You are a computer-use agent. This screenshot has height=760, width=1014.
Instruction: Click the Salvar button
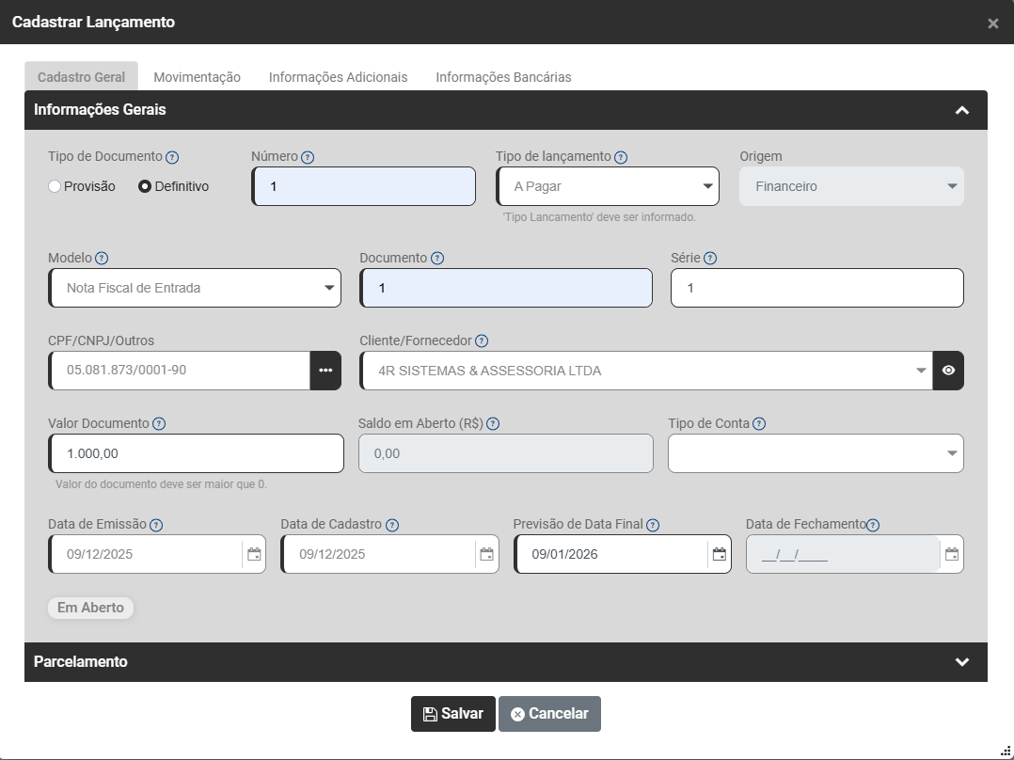point(452,714)
